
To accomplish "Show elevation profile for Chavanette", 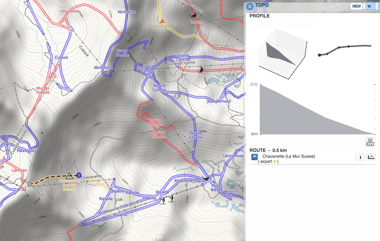I will [x=371, y=157].
